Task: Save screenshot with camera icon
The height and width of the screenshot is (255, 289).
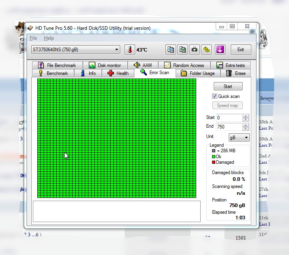Action: (194, 50)
